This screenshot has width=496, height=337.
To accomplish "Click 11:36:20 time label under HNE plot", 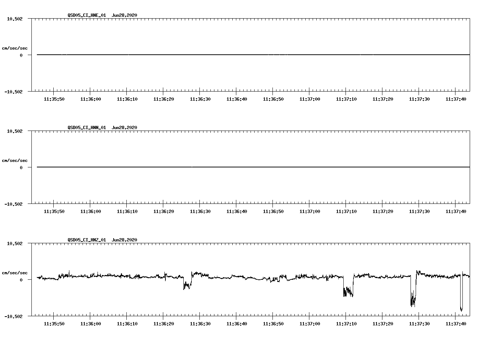I will point(164,99).
